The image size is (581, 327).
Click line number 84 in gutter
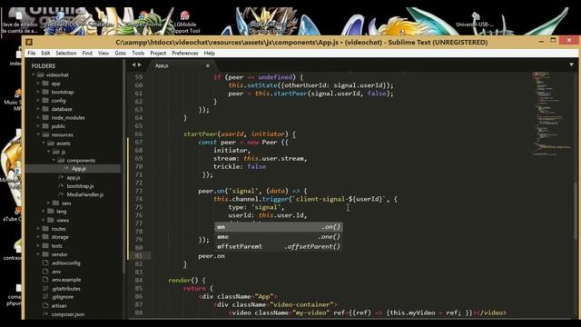click(139, 280)
